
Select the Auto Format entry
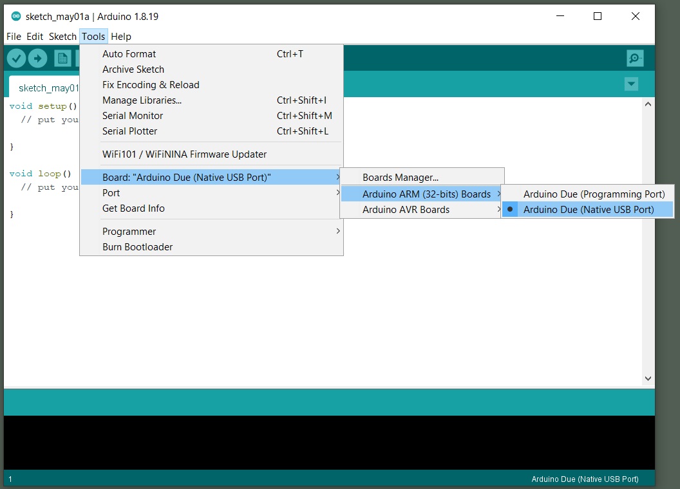[129, 54]
